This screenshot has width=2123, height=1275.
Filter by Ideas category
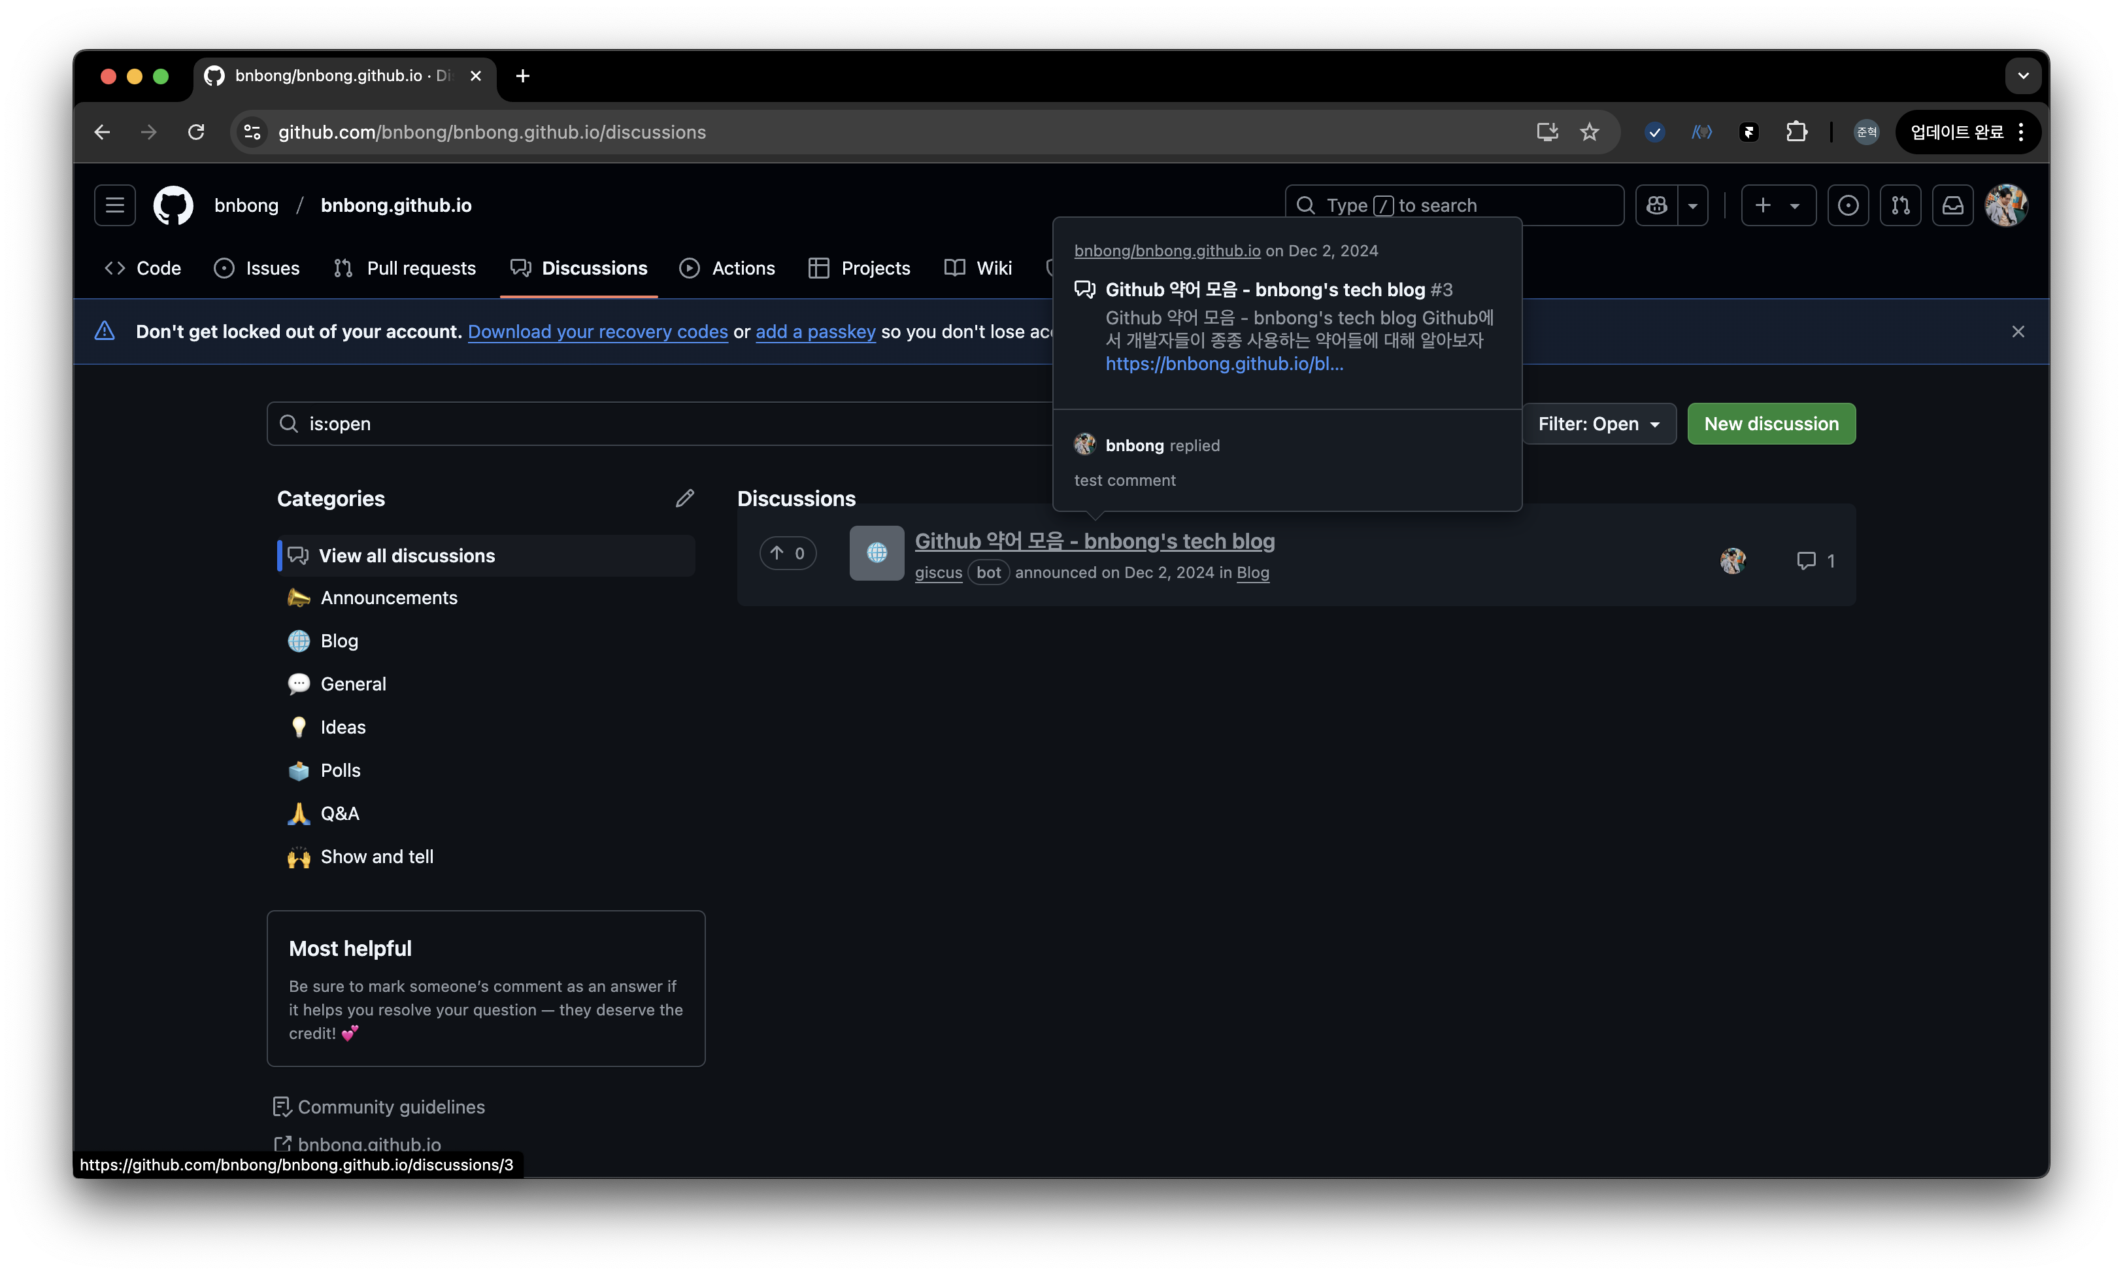pyautogui.click(x=486, y=727)
